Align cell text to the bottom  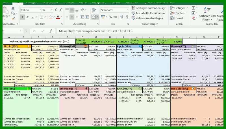(77, 10)
